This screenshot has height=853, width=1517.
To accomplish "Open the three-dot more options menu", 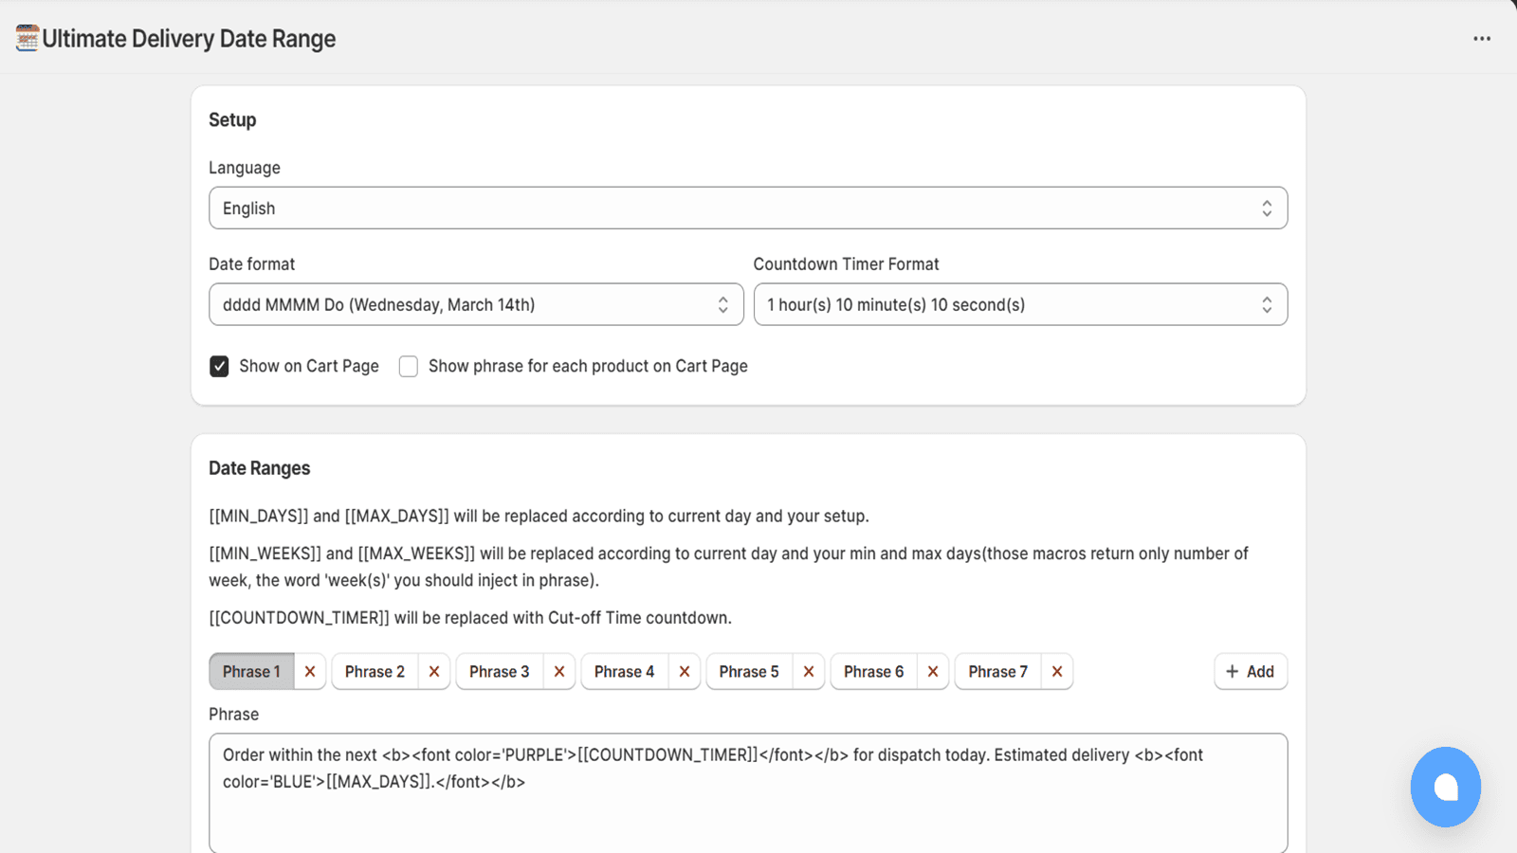I will pyautogui.click(x=1482, y=39).
